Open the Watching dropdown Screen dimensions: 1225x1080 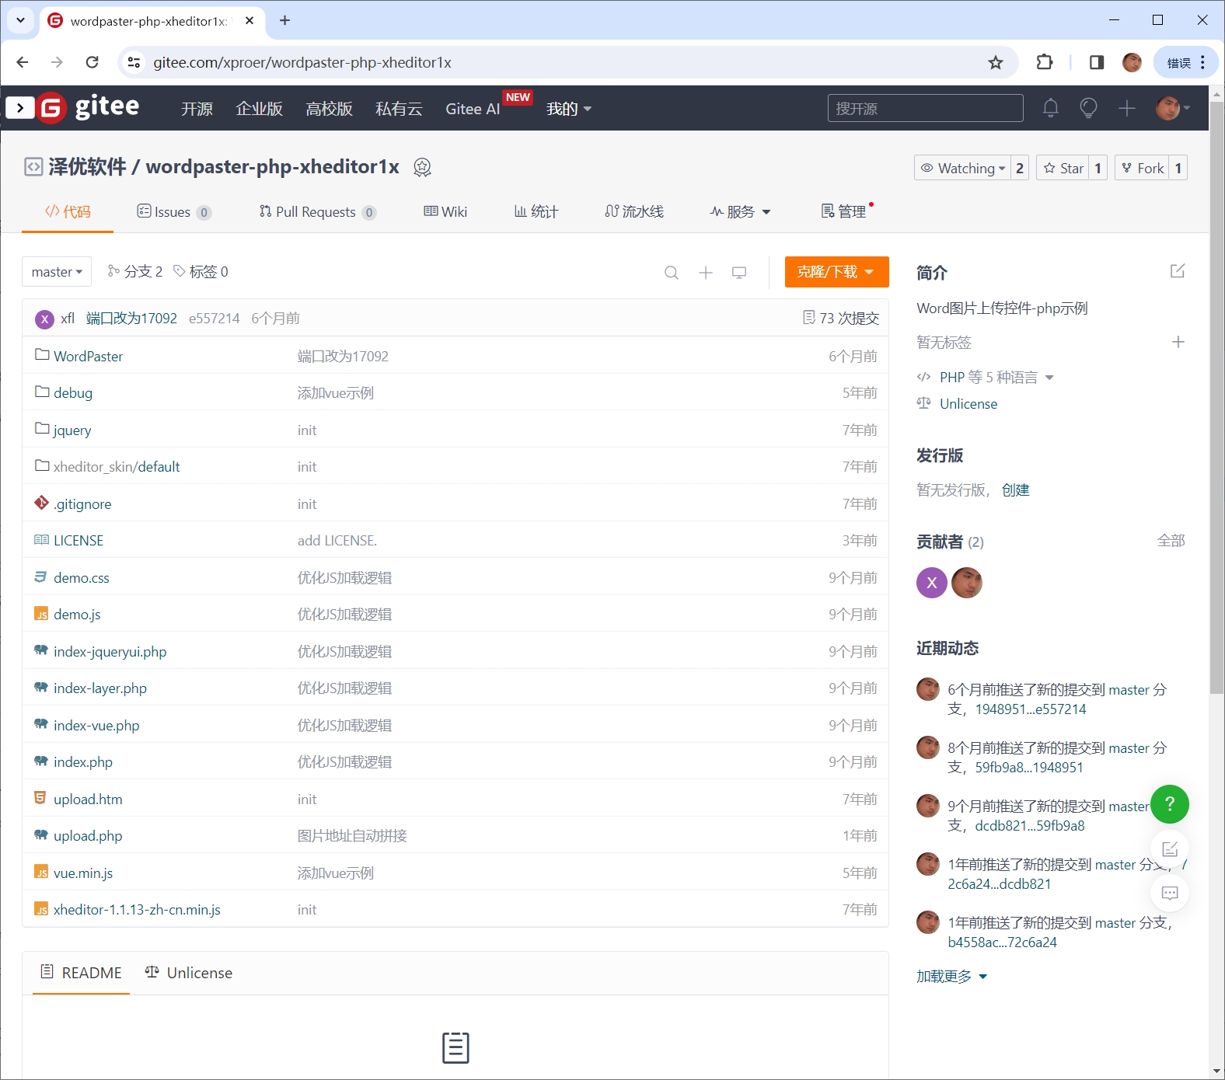963,169
